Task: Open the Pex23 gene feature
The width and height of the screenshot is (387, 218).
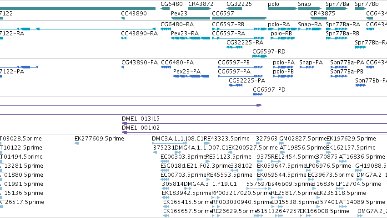Action: click(190, 18)
